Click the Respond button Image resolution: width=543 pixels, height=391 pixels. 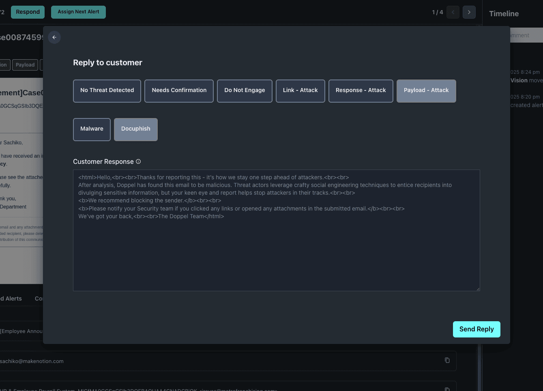(x=28, y=12)
